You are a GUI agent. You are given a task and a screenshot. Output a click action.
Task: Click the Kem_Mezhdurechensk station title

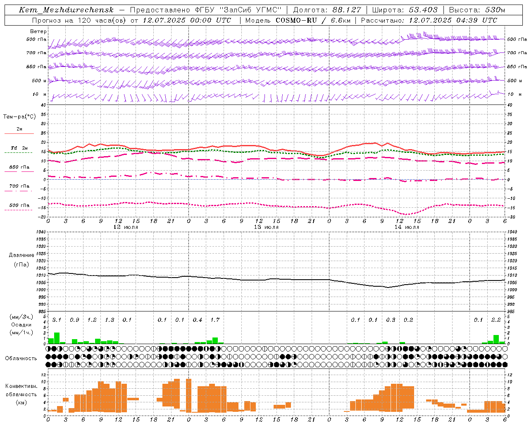pyautogui.click(x=66, y=10)
